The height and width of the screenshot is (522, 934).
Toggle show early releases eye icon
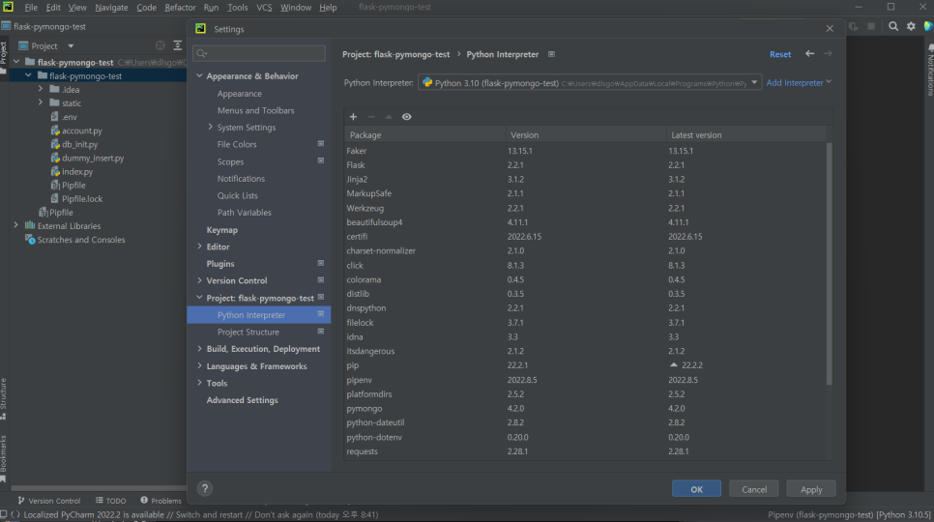click(x=407, y=117)
